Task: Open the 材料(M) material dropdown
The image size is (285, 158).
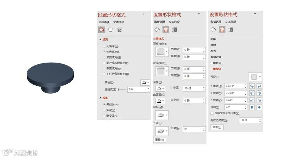Action: [x=162, y=115]
